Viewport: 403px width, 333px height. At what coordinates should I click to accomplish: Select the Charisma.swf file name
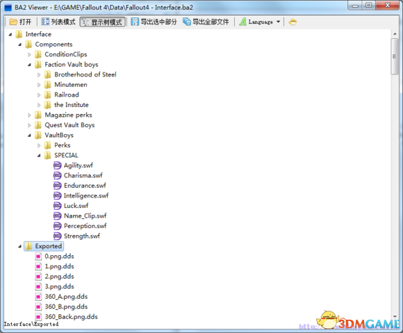83,175
